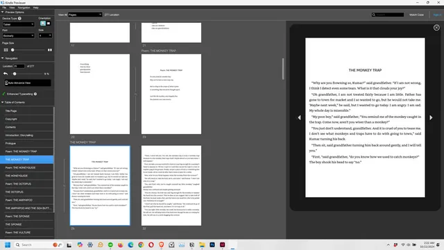Select portrait orientation icon

click(43, 24)
